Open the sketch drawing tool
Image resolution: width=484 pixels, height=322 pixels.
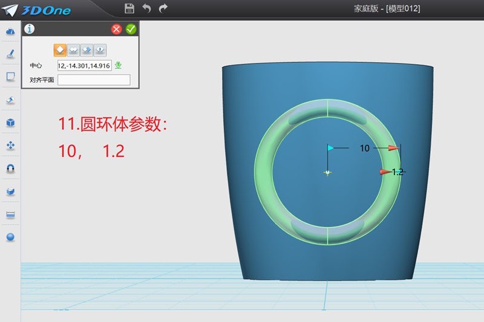tap(10, 54)
